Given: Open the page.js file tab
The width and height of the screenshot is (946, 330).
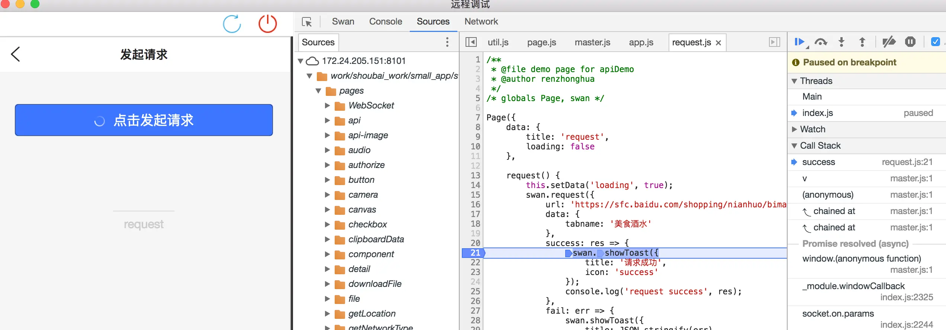Looking at the screenshot, I should (541, 42).
